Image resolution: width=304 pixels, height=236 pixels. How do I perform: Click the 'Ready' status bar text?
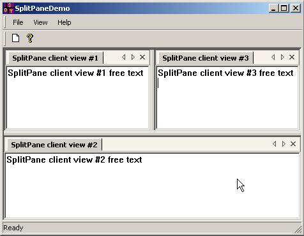pyautogui.click(x=13, y=228)
